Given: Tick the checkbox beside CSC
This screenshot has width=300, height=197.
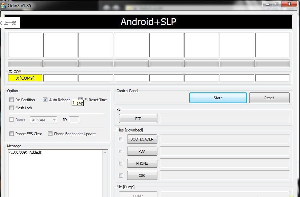Looking at the screenshot, I should tap(121, 175).
